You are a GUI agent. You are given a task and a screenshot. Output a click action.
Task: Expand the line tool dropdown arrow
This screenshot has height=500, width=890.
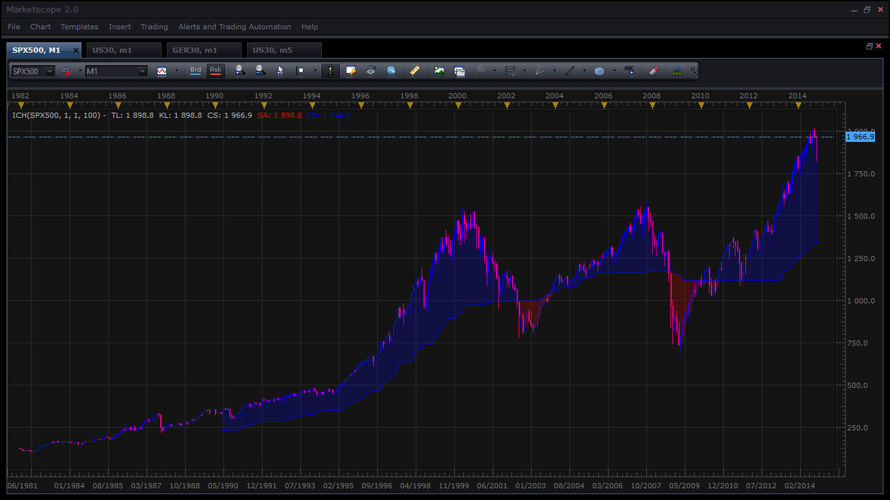[x=584, y=71]
